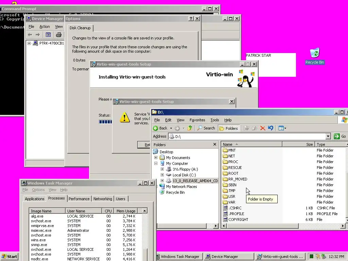Click the Start button

tap(9, 257)
